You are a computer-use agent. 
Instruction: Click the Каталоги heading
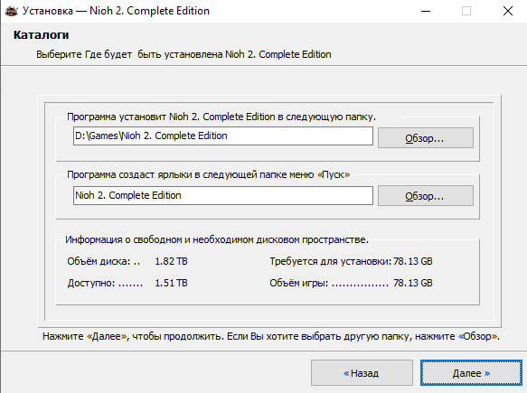coord(41,35)
